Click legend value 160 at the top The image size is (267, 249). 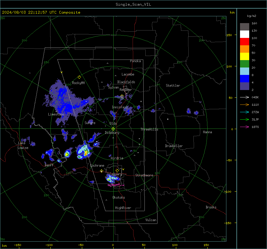point(254,23)
